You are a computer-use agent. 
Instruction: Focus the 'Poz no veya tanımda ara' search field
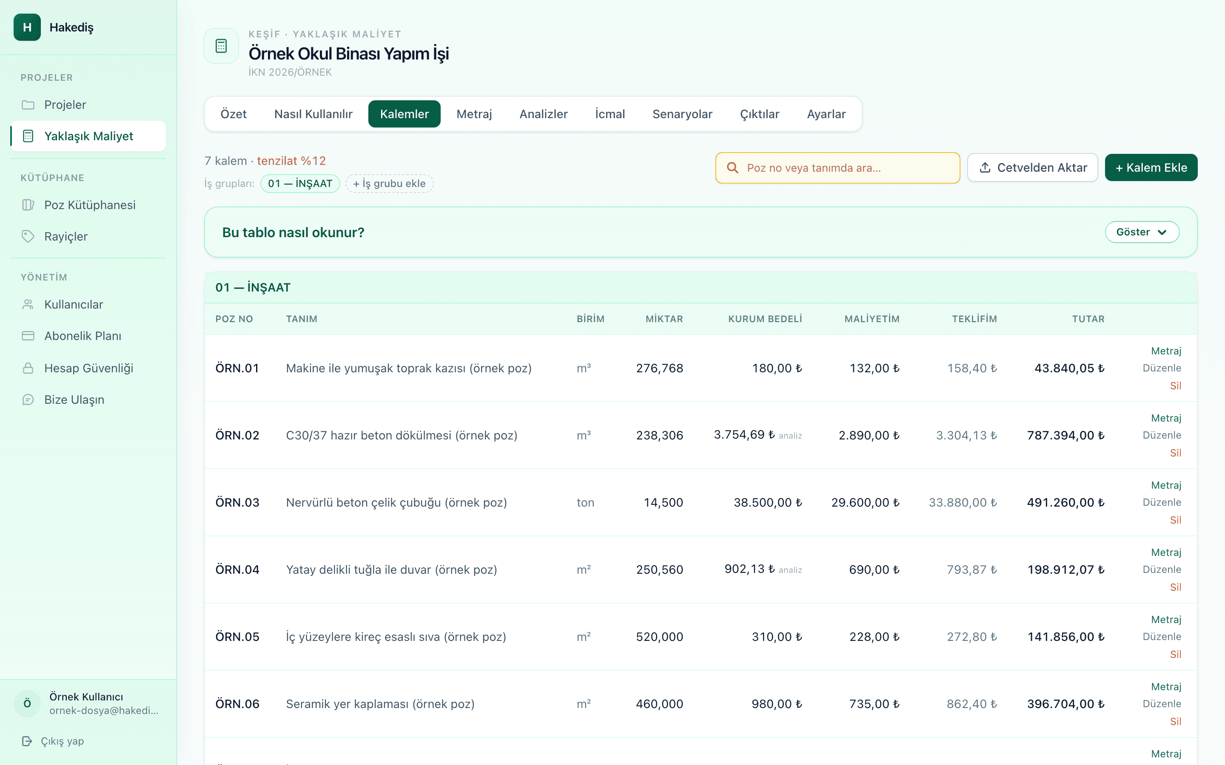(838, 167)
